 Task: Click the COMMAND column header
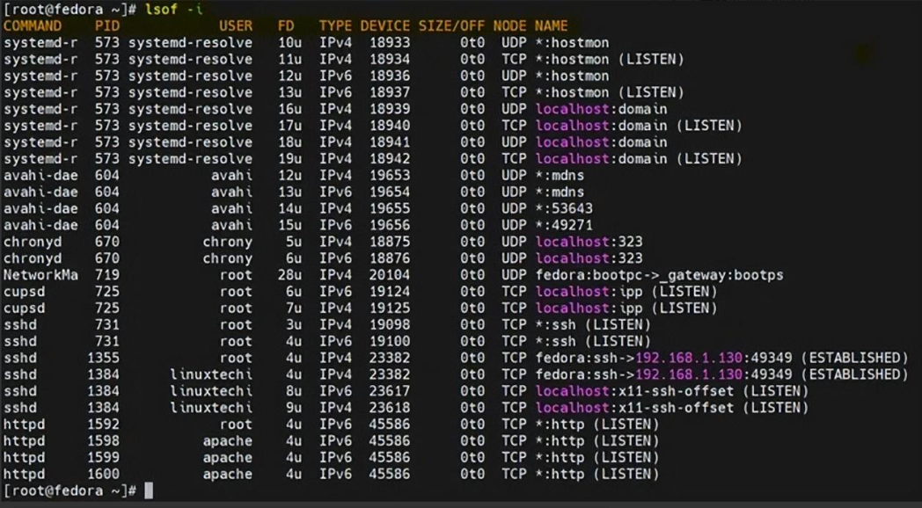point(33,25)
